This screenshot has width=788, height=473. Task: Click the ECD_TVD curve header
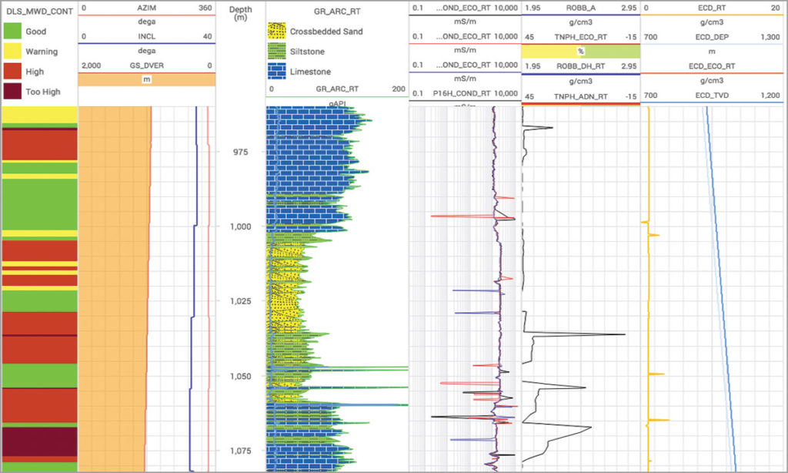point(712,95)
